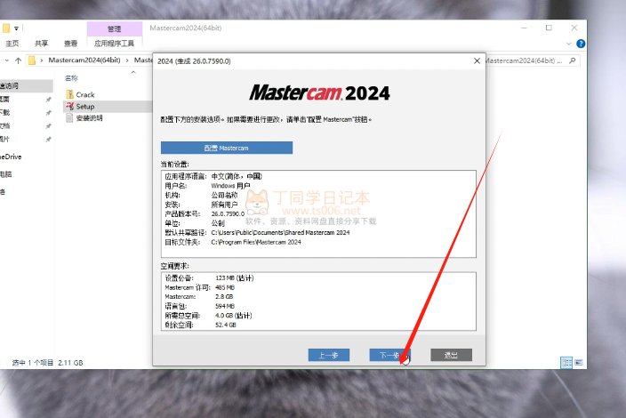Click the folder icon in Explorer title bar
The height and width of the screenshot is (418, 626).
pyautogui.click(x=6, y=28)
